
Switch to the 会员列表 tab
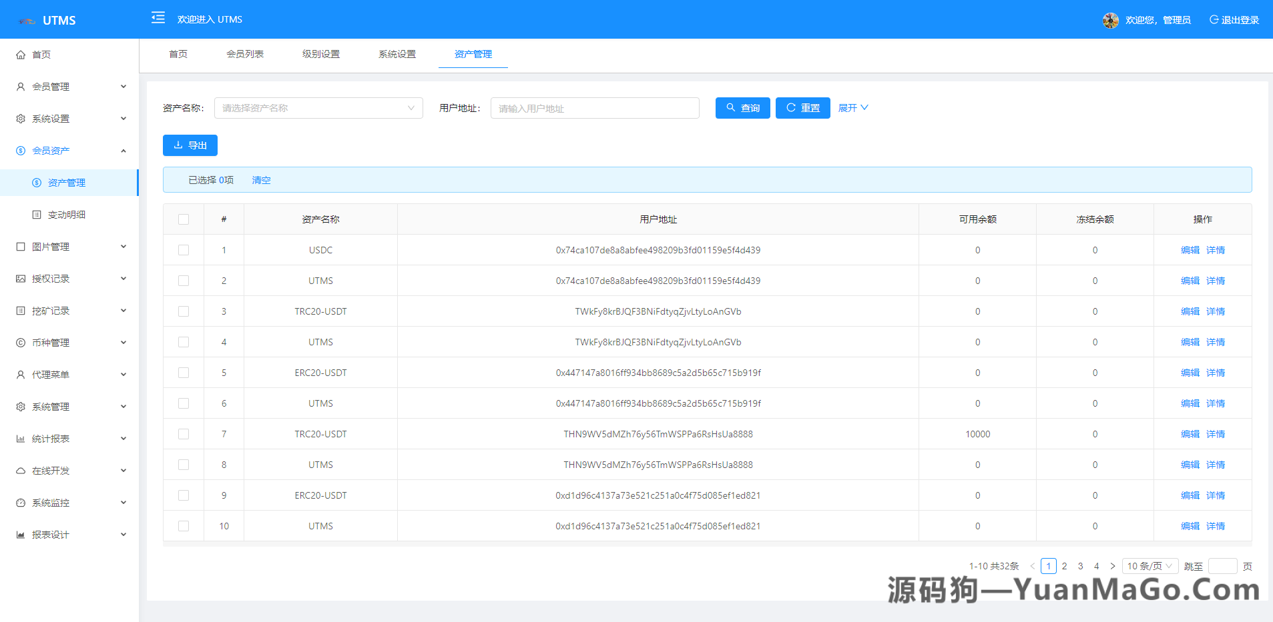click(x=246, y=54)
